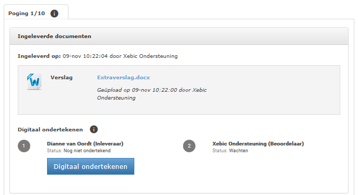Click 'Dianne van Oordt (Inleveraar)' text
Viewport: 358px width, 195px height.
pyautogui.click(x=85, y=144)
